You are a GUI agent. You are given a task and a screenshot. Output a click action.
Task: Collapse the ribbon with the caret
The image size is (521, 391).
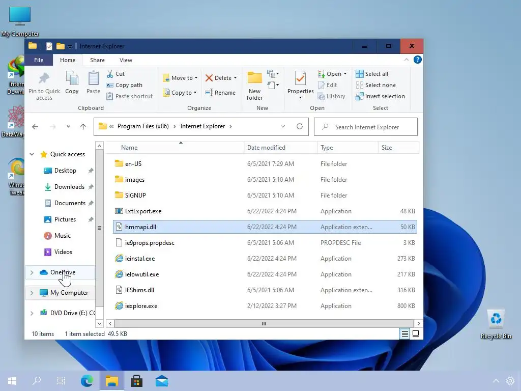[407, 60]
